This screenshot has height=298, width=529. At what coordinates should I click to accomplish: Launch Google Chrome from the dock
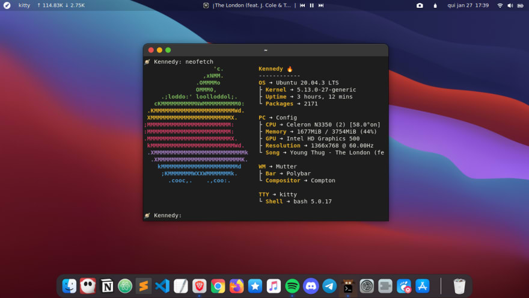(x=218, y=286)
